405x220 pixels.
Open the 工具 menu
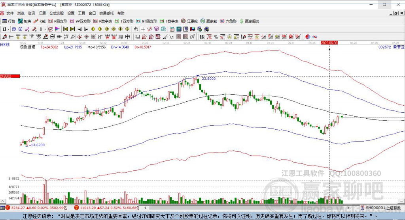(81, 13)
